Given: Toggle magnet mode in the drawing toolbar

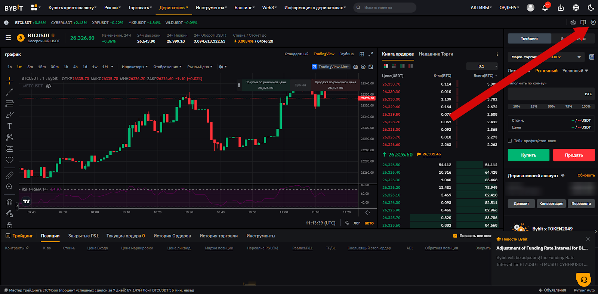Looking at the screenshot, I should [x=10, y=202].
